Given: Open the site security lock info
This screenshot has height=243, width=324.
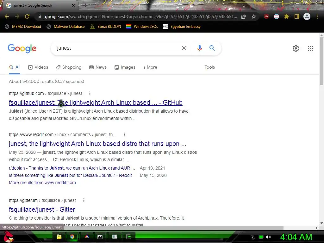Looking at the screenshot, I should click(x=40, y=16).
